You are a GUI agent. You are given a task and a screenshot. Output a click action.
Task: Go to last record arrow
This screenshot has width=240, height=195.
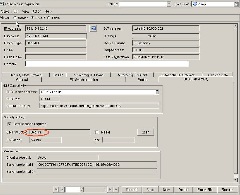(x=116, y=190)
